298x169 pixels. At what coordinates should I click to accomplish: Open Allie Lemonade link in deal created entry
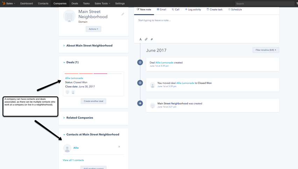164,63
